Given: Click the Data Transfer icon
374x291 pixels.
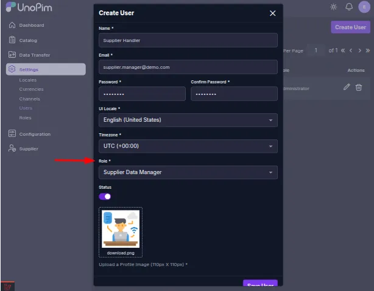Looking at the screenshot, I should click(12, 55).
